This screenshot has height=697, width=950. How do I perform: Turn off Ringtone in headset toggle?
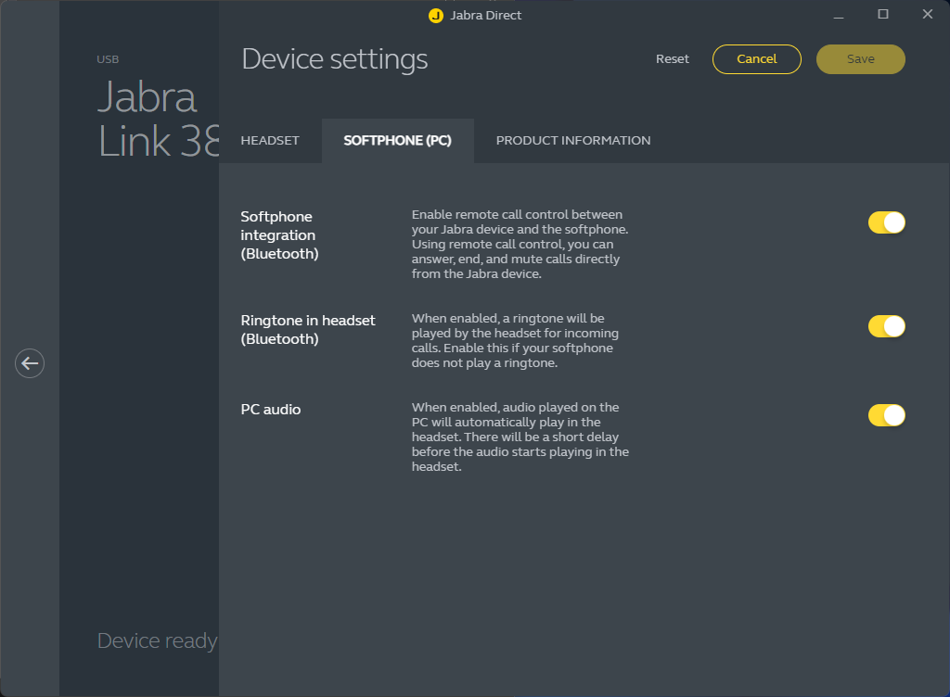pyautogui.click(x=886, y=326)
